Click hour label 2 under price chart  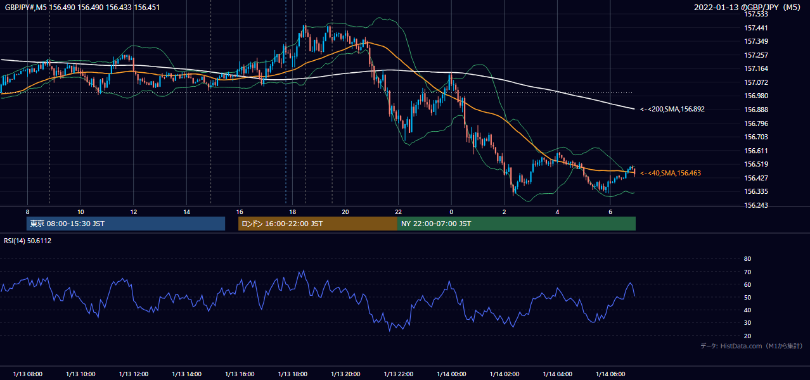tap(504, 212)
